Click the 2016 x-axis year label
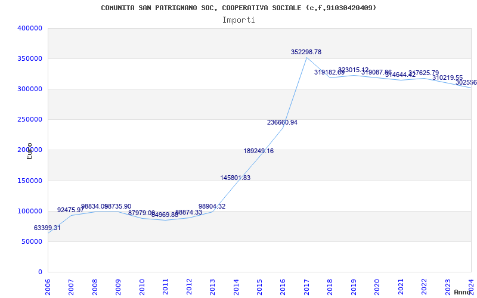This screenshot has height=298, width=477. click(283, 287)
